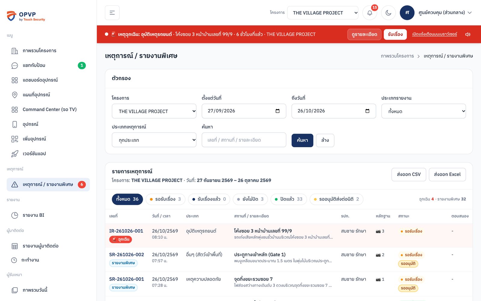Open the แชทกับป้อม chat icon
This screenshot has width=481, height=301.
(x=14, y=66)
